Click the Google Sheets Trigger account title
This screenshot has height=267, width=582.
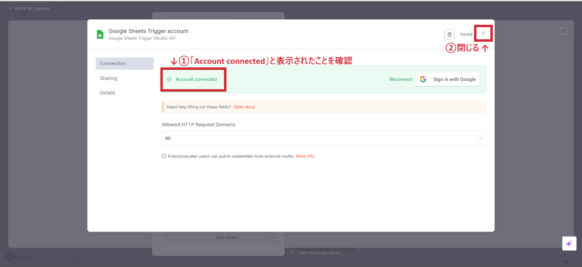148,31
